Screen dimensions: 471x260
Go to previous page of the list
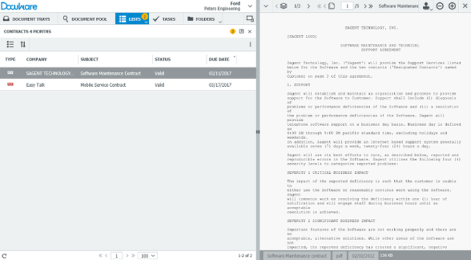(x=107, y=256)
